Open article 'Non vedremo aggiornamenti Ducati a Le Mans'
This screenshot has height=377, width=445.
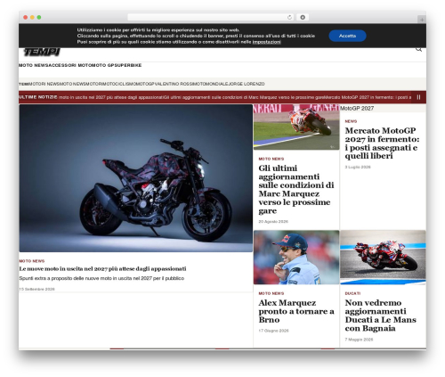(x=381, y=316)
